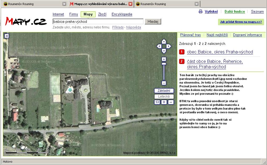Switch to last Roumenův Rouming browser tab
Image resolution: width=267 pixels, height=165 pixels.
point(167,4)
